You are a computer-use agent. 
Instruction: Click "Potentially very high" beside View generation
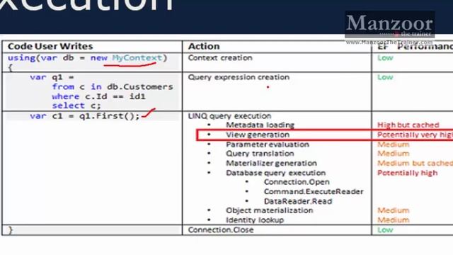point(415,135)
